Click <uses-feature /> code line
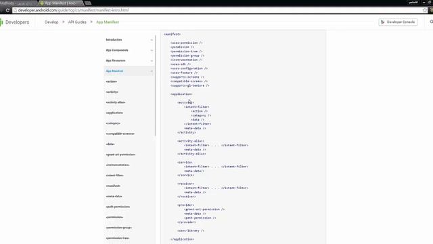The image size is (433, 244). pos(184,73)
